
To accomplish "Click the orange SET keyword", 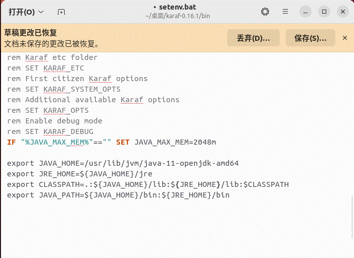I will pyautogui.click(x=123, y=143).
